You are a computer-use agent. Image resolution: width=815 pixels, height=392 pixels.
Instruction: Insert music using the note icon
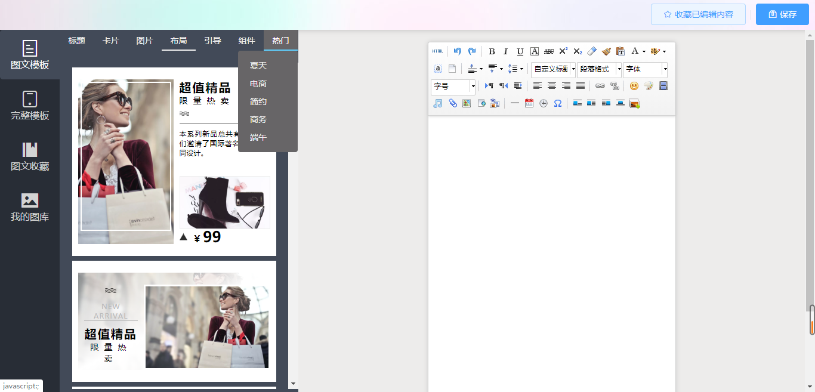[x=438, y=103]
